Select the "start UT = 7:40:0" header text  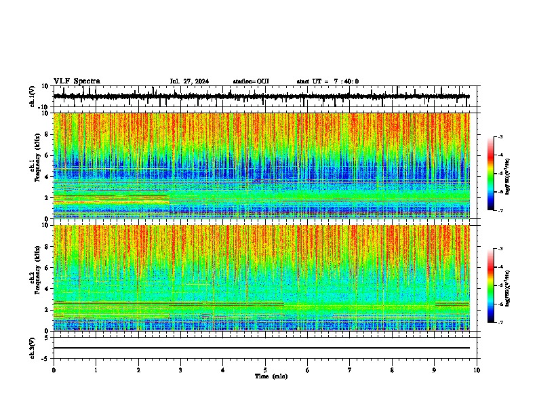(327, 81)
